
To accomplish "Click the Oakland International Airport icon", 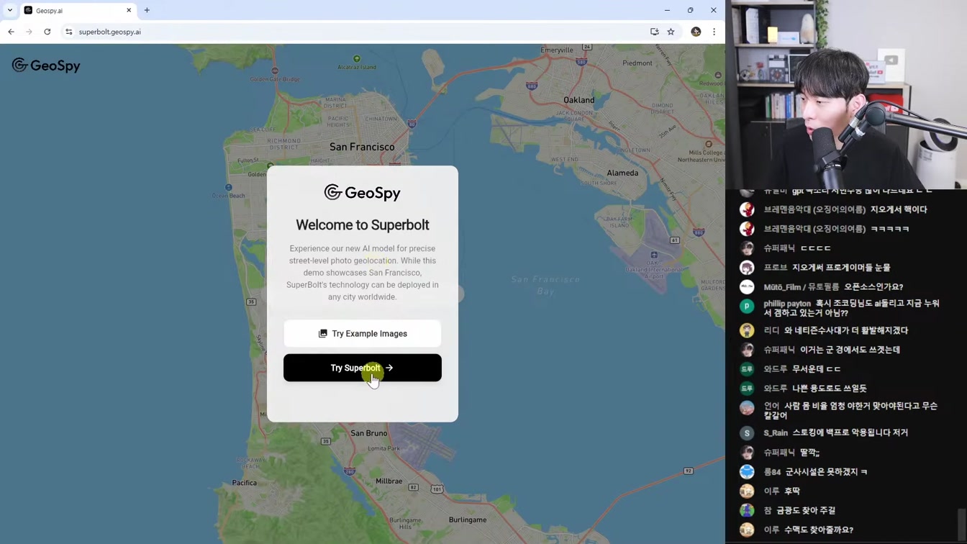I will tap(654, 255).
